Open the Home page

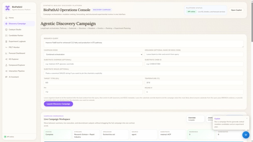coord(19,18)
